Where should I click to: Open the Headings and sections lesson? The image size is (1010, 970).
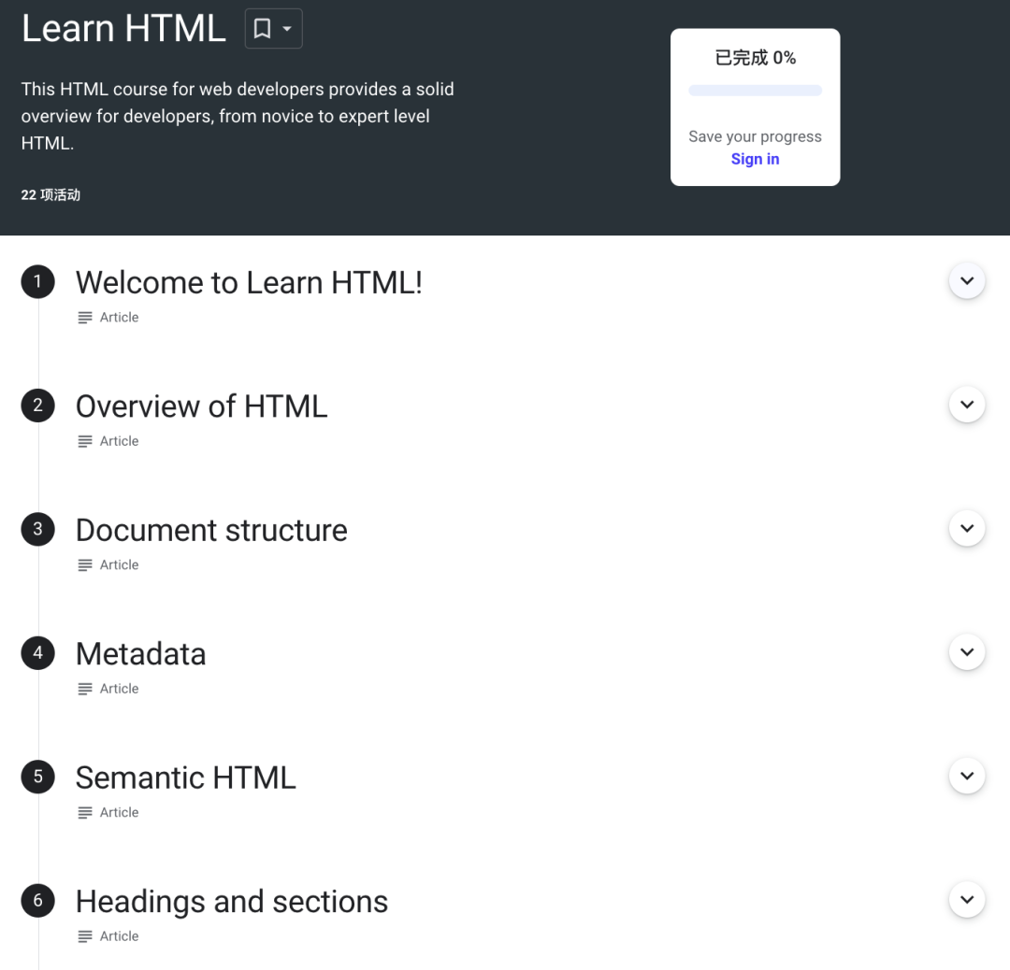[x=232, y=901]
